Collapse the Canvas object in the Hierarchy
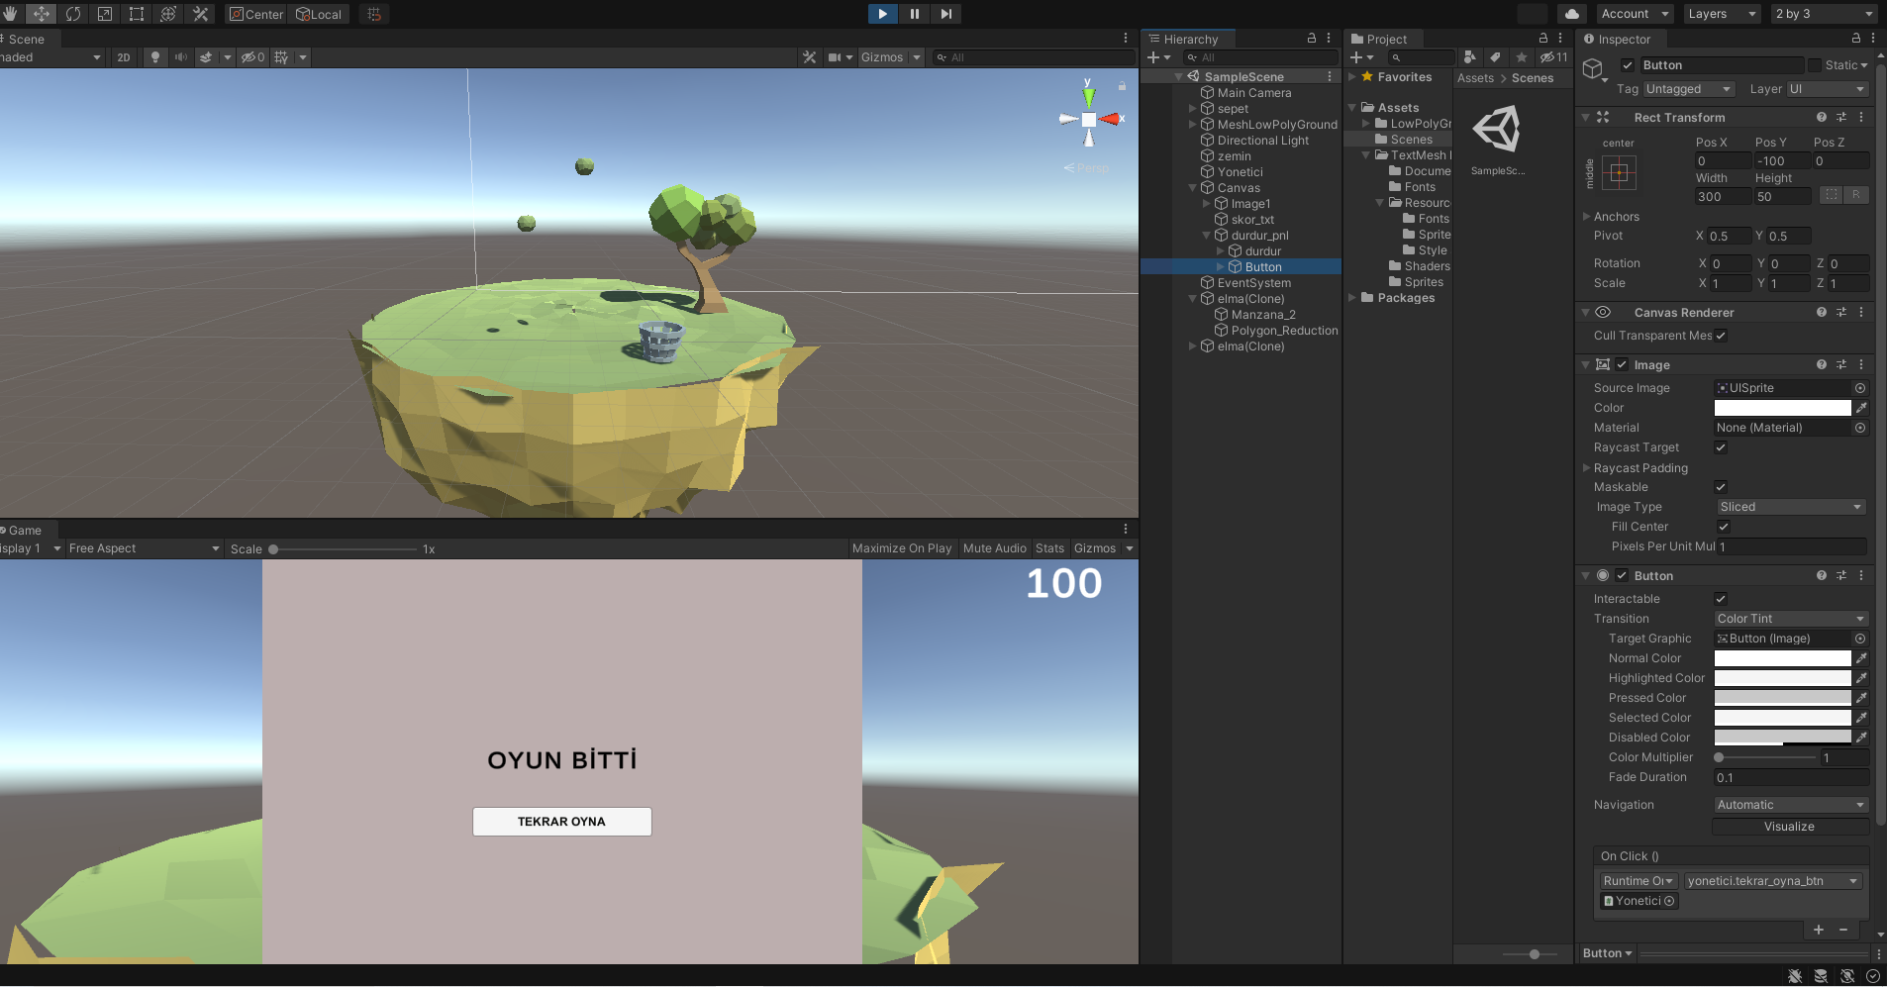 [1192, 187]
